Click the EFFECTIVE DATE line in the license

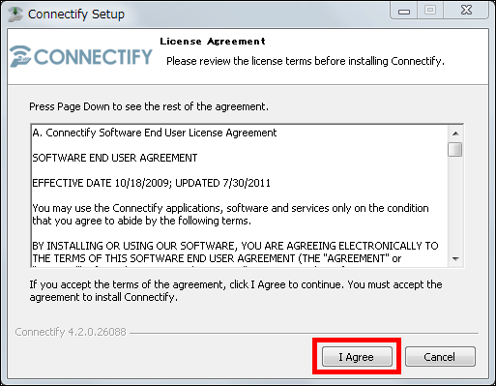151,183
